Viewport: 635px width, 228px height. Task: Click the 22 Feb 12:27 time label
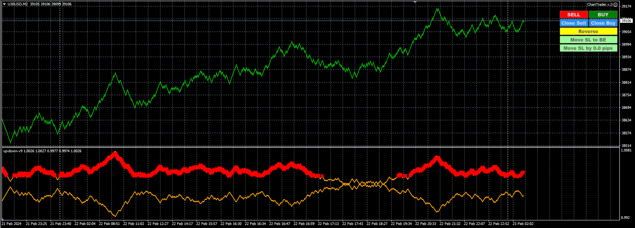coord(158,224)
